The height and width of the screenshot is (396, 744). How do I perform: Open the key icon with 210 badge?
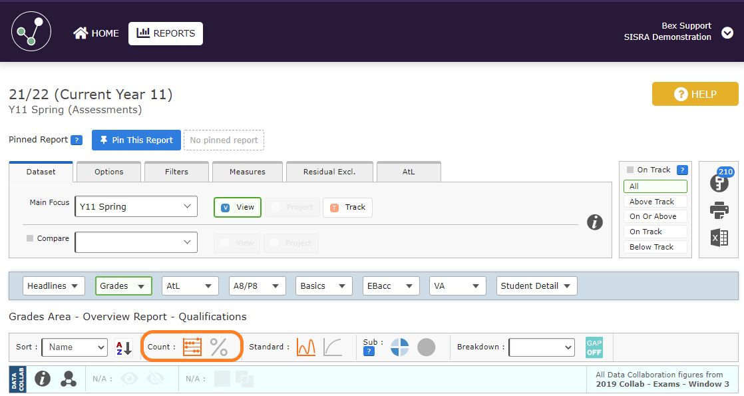click(719, 182)
